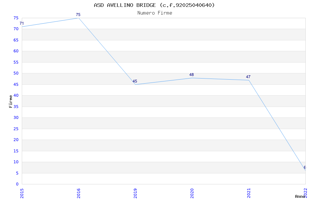Click the y-axis tick value 30
The height and width of the screenshot is (200, 309).
point(16,117)
